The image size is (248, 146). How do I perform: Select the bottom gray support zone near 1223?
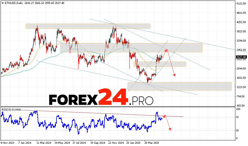(179, 86)
